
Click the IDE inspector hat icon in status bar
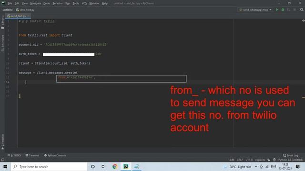coord(274,160)
